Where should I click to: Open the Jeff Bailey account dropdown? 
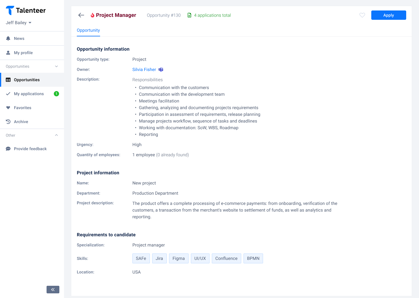point(19,22)
